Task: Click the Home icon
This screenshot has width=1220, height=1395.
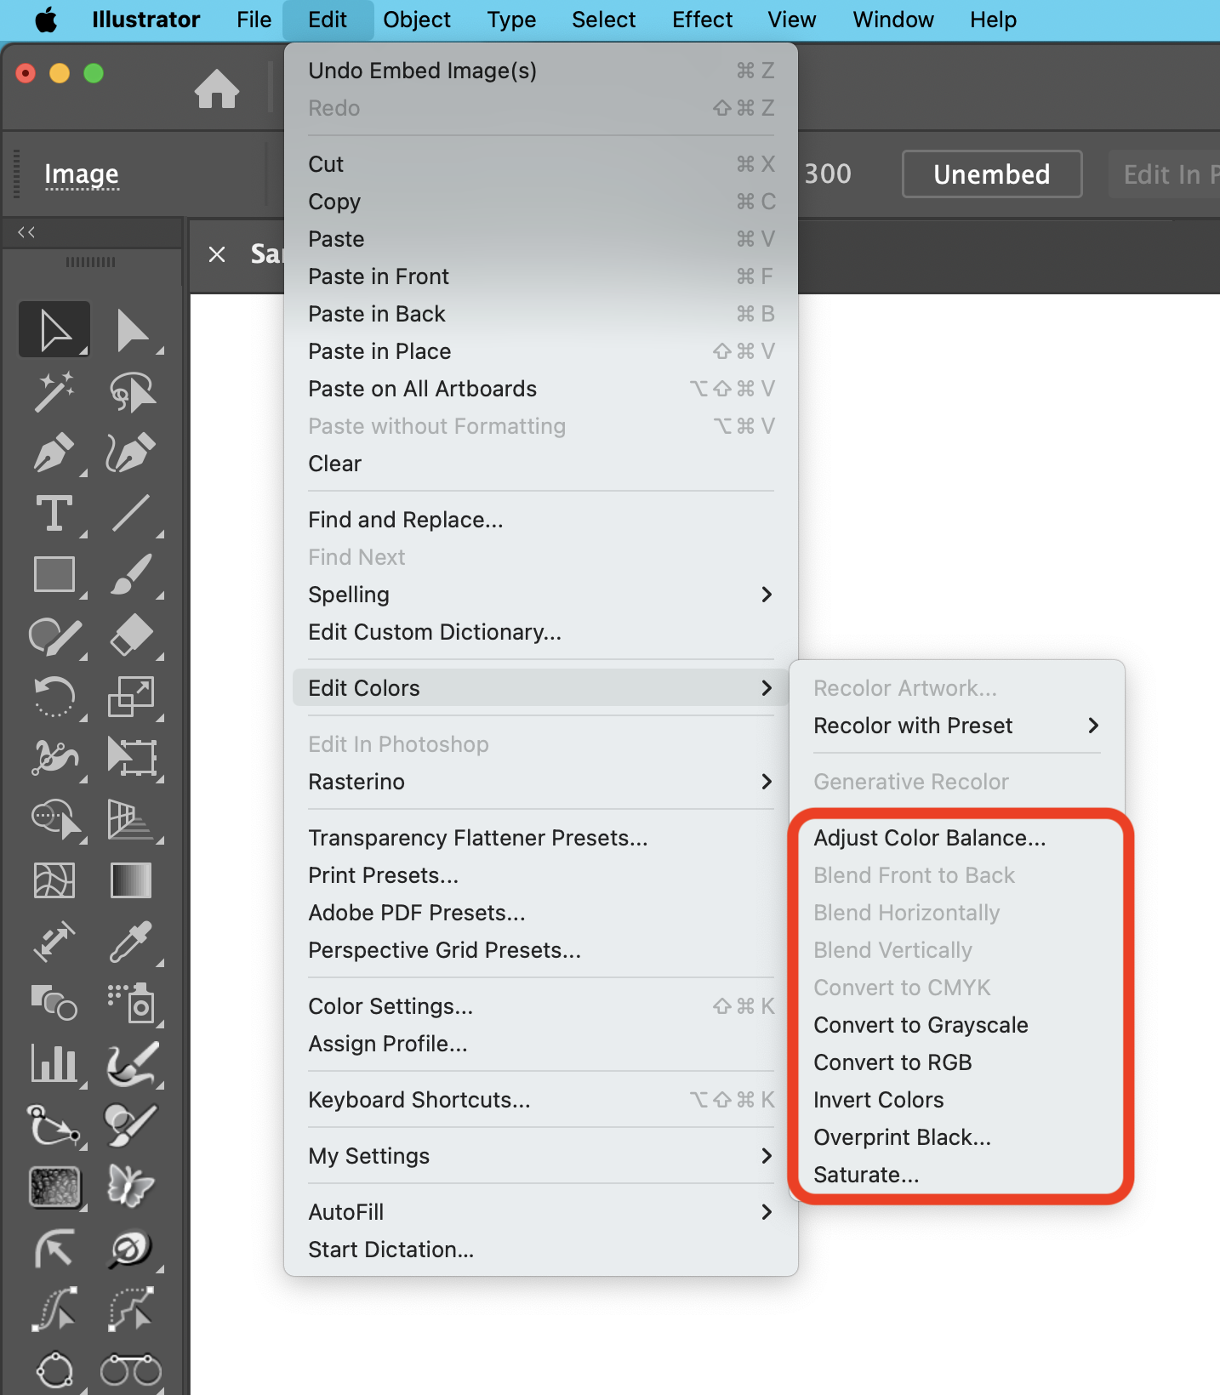Action: (217, 89)
